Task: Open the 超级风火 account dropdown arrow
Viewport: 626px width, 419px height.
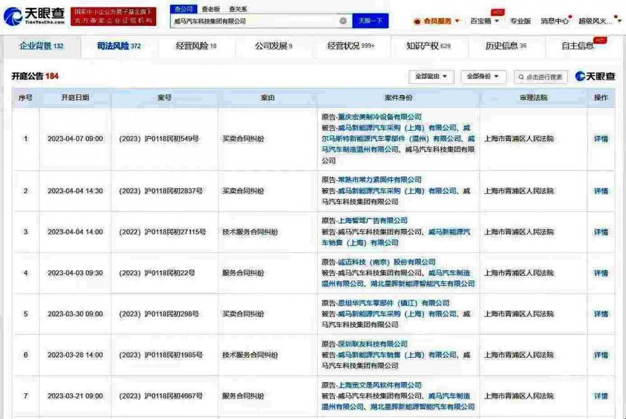Action: coord(619,21)
